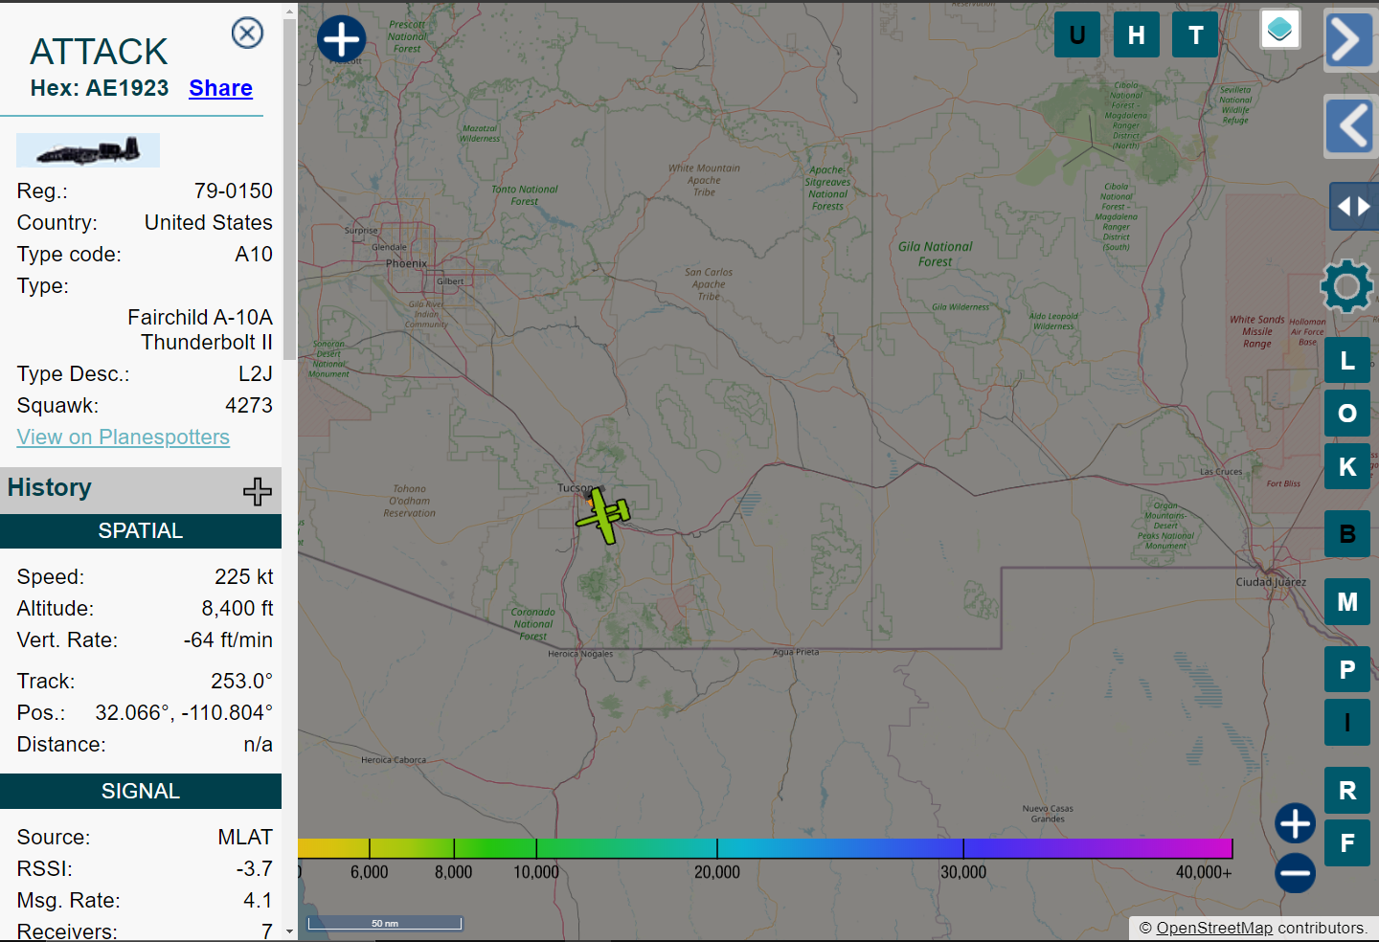Click the History section header
This screenshot has width=1379, height=942.
coord(141,488)
